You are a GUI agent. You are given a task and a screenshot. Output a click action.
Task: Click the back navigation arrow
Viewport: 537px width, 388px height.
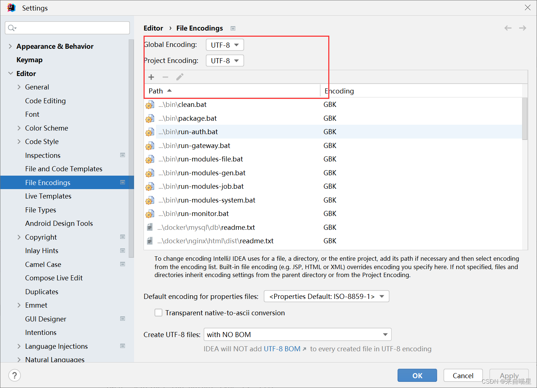pos(508,28)
